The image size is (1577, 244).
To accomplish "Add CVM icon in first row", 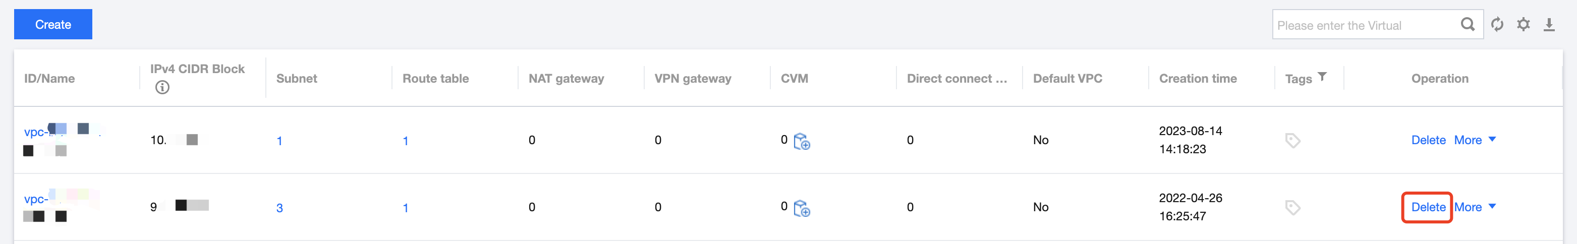I will [801, 142].
